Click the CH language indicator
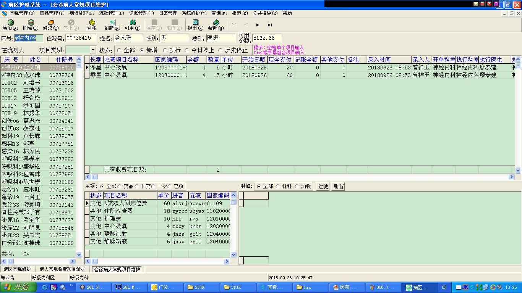The image size is (522, 293). [444, 287]
